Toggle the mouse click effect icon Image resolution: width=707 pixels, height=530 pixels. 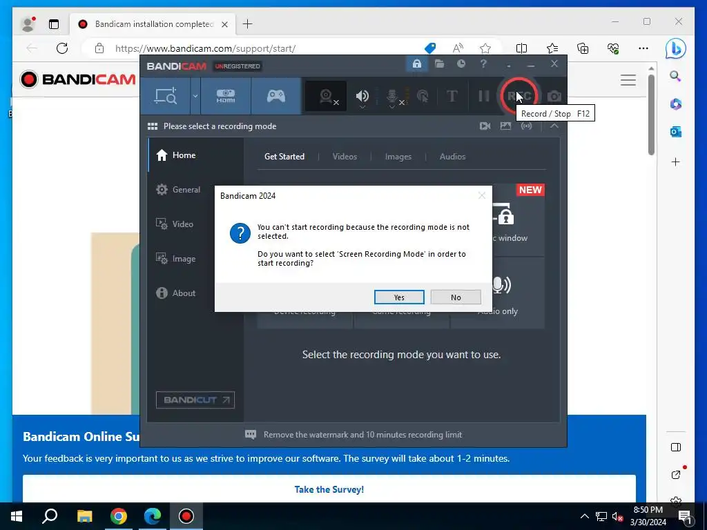tap(423, 96)
